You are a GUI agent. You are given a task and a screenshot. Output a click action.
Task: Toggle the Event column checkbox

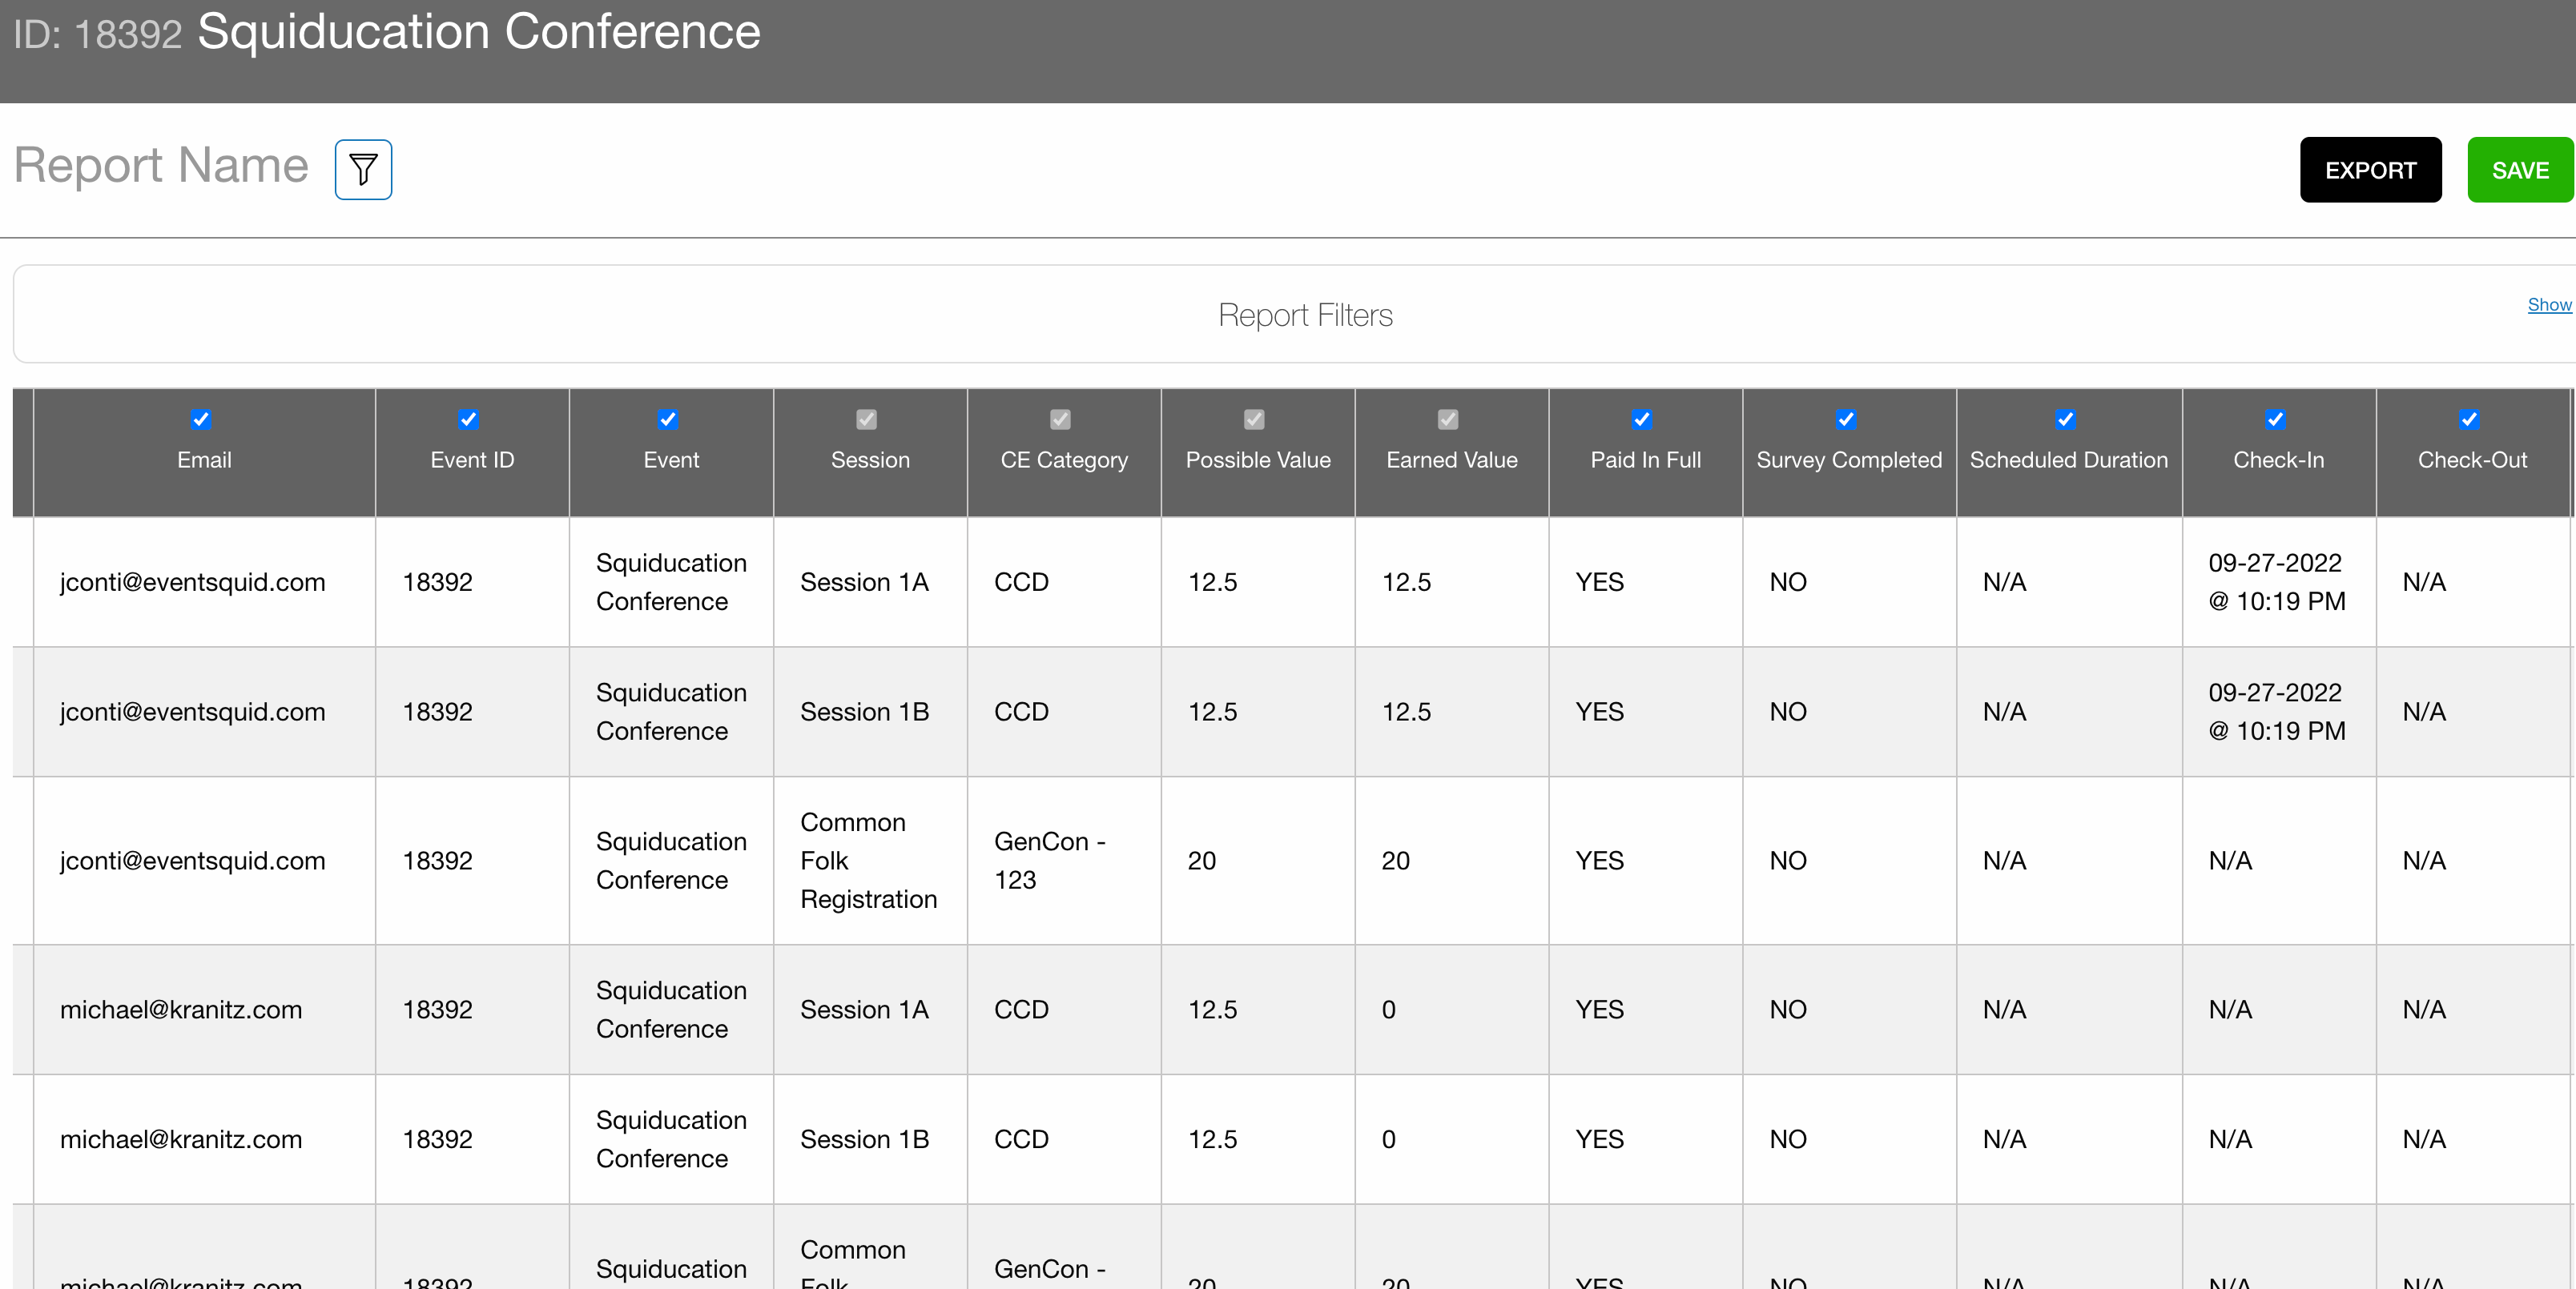[668, 420]
